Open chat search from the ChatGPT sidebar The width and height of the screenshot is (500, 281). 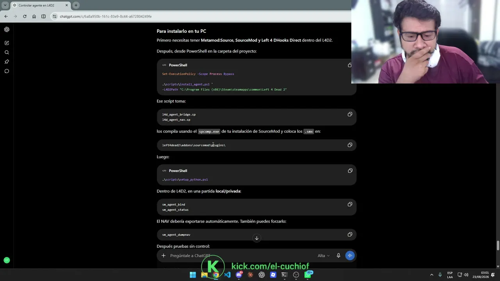pos(7,52)
